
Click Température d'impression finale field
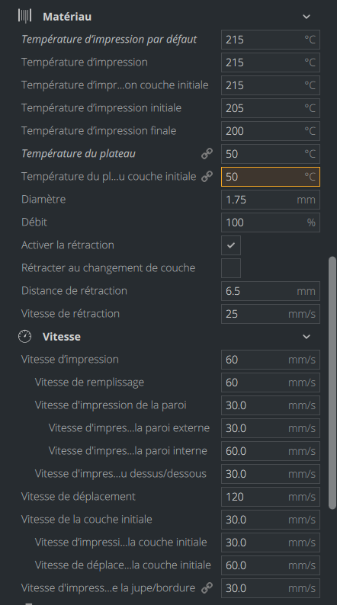click(x=271, y=131)
